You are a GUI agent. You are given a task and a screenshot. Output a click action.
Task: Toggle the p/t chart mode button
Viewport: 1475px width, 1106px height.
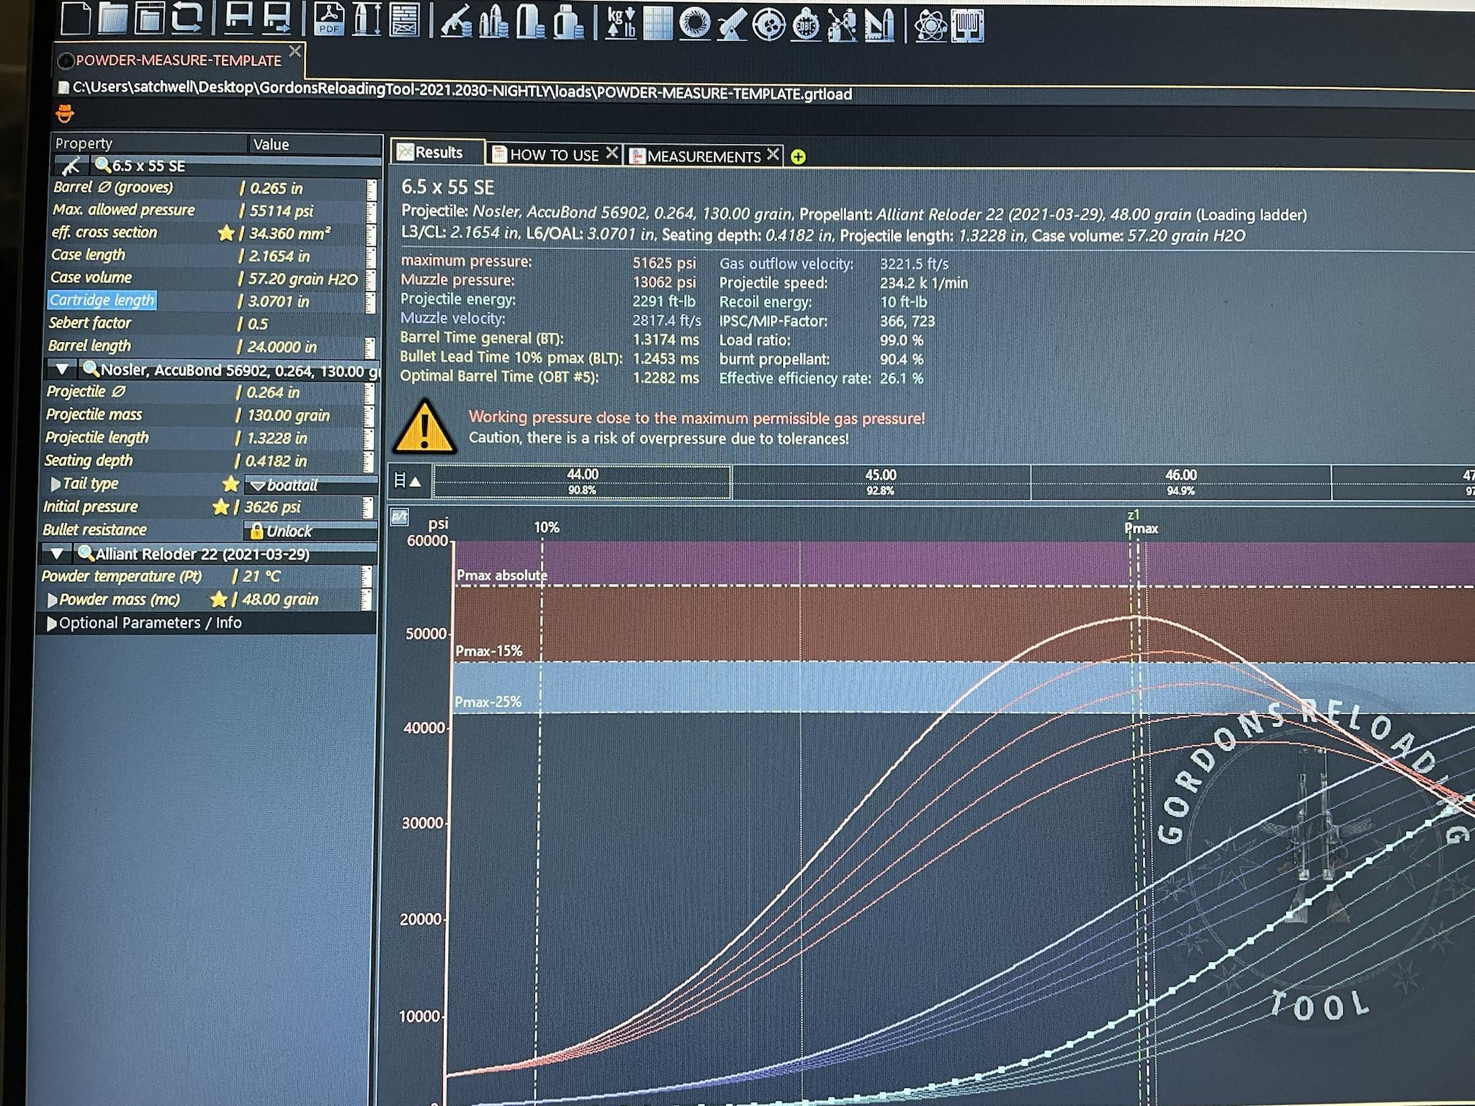(400, 516)
